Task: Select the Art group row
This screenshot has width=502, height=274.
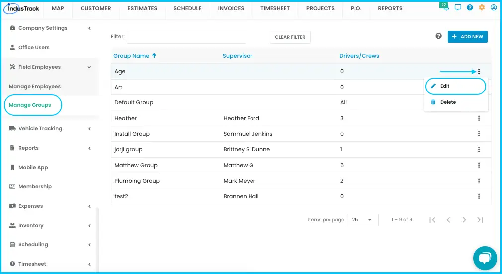Action: 301,87
